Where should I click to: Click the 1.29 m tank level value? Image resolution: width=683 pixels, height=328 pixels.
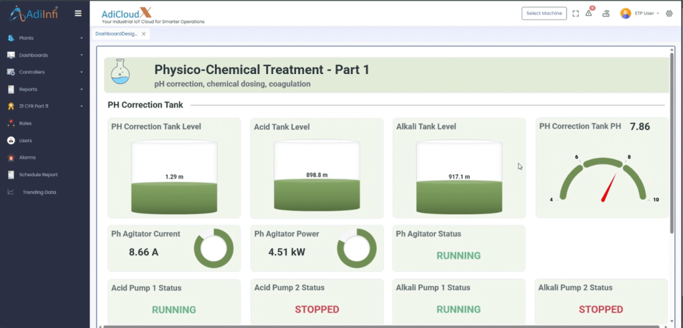[174, 177]
